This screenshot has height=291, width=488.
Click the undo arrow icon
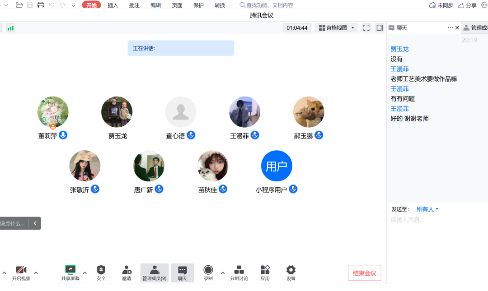click(x=52, y=5)
